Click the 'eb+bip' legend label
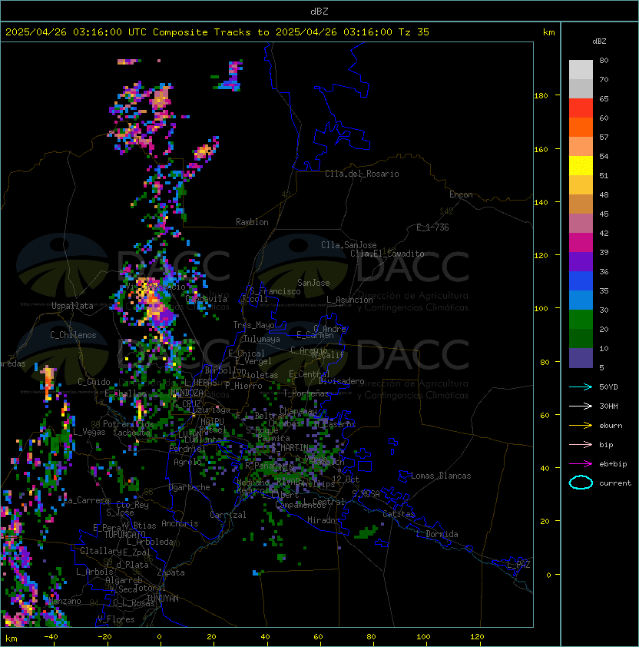Viewport: 639px width, 647px height. (x=613, y=464)
